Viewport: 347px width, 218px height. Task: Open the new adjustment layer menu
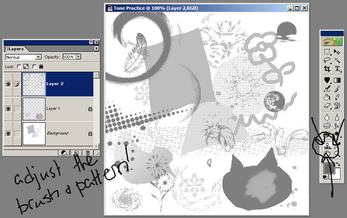pos(65,153)
